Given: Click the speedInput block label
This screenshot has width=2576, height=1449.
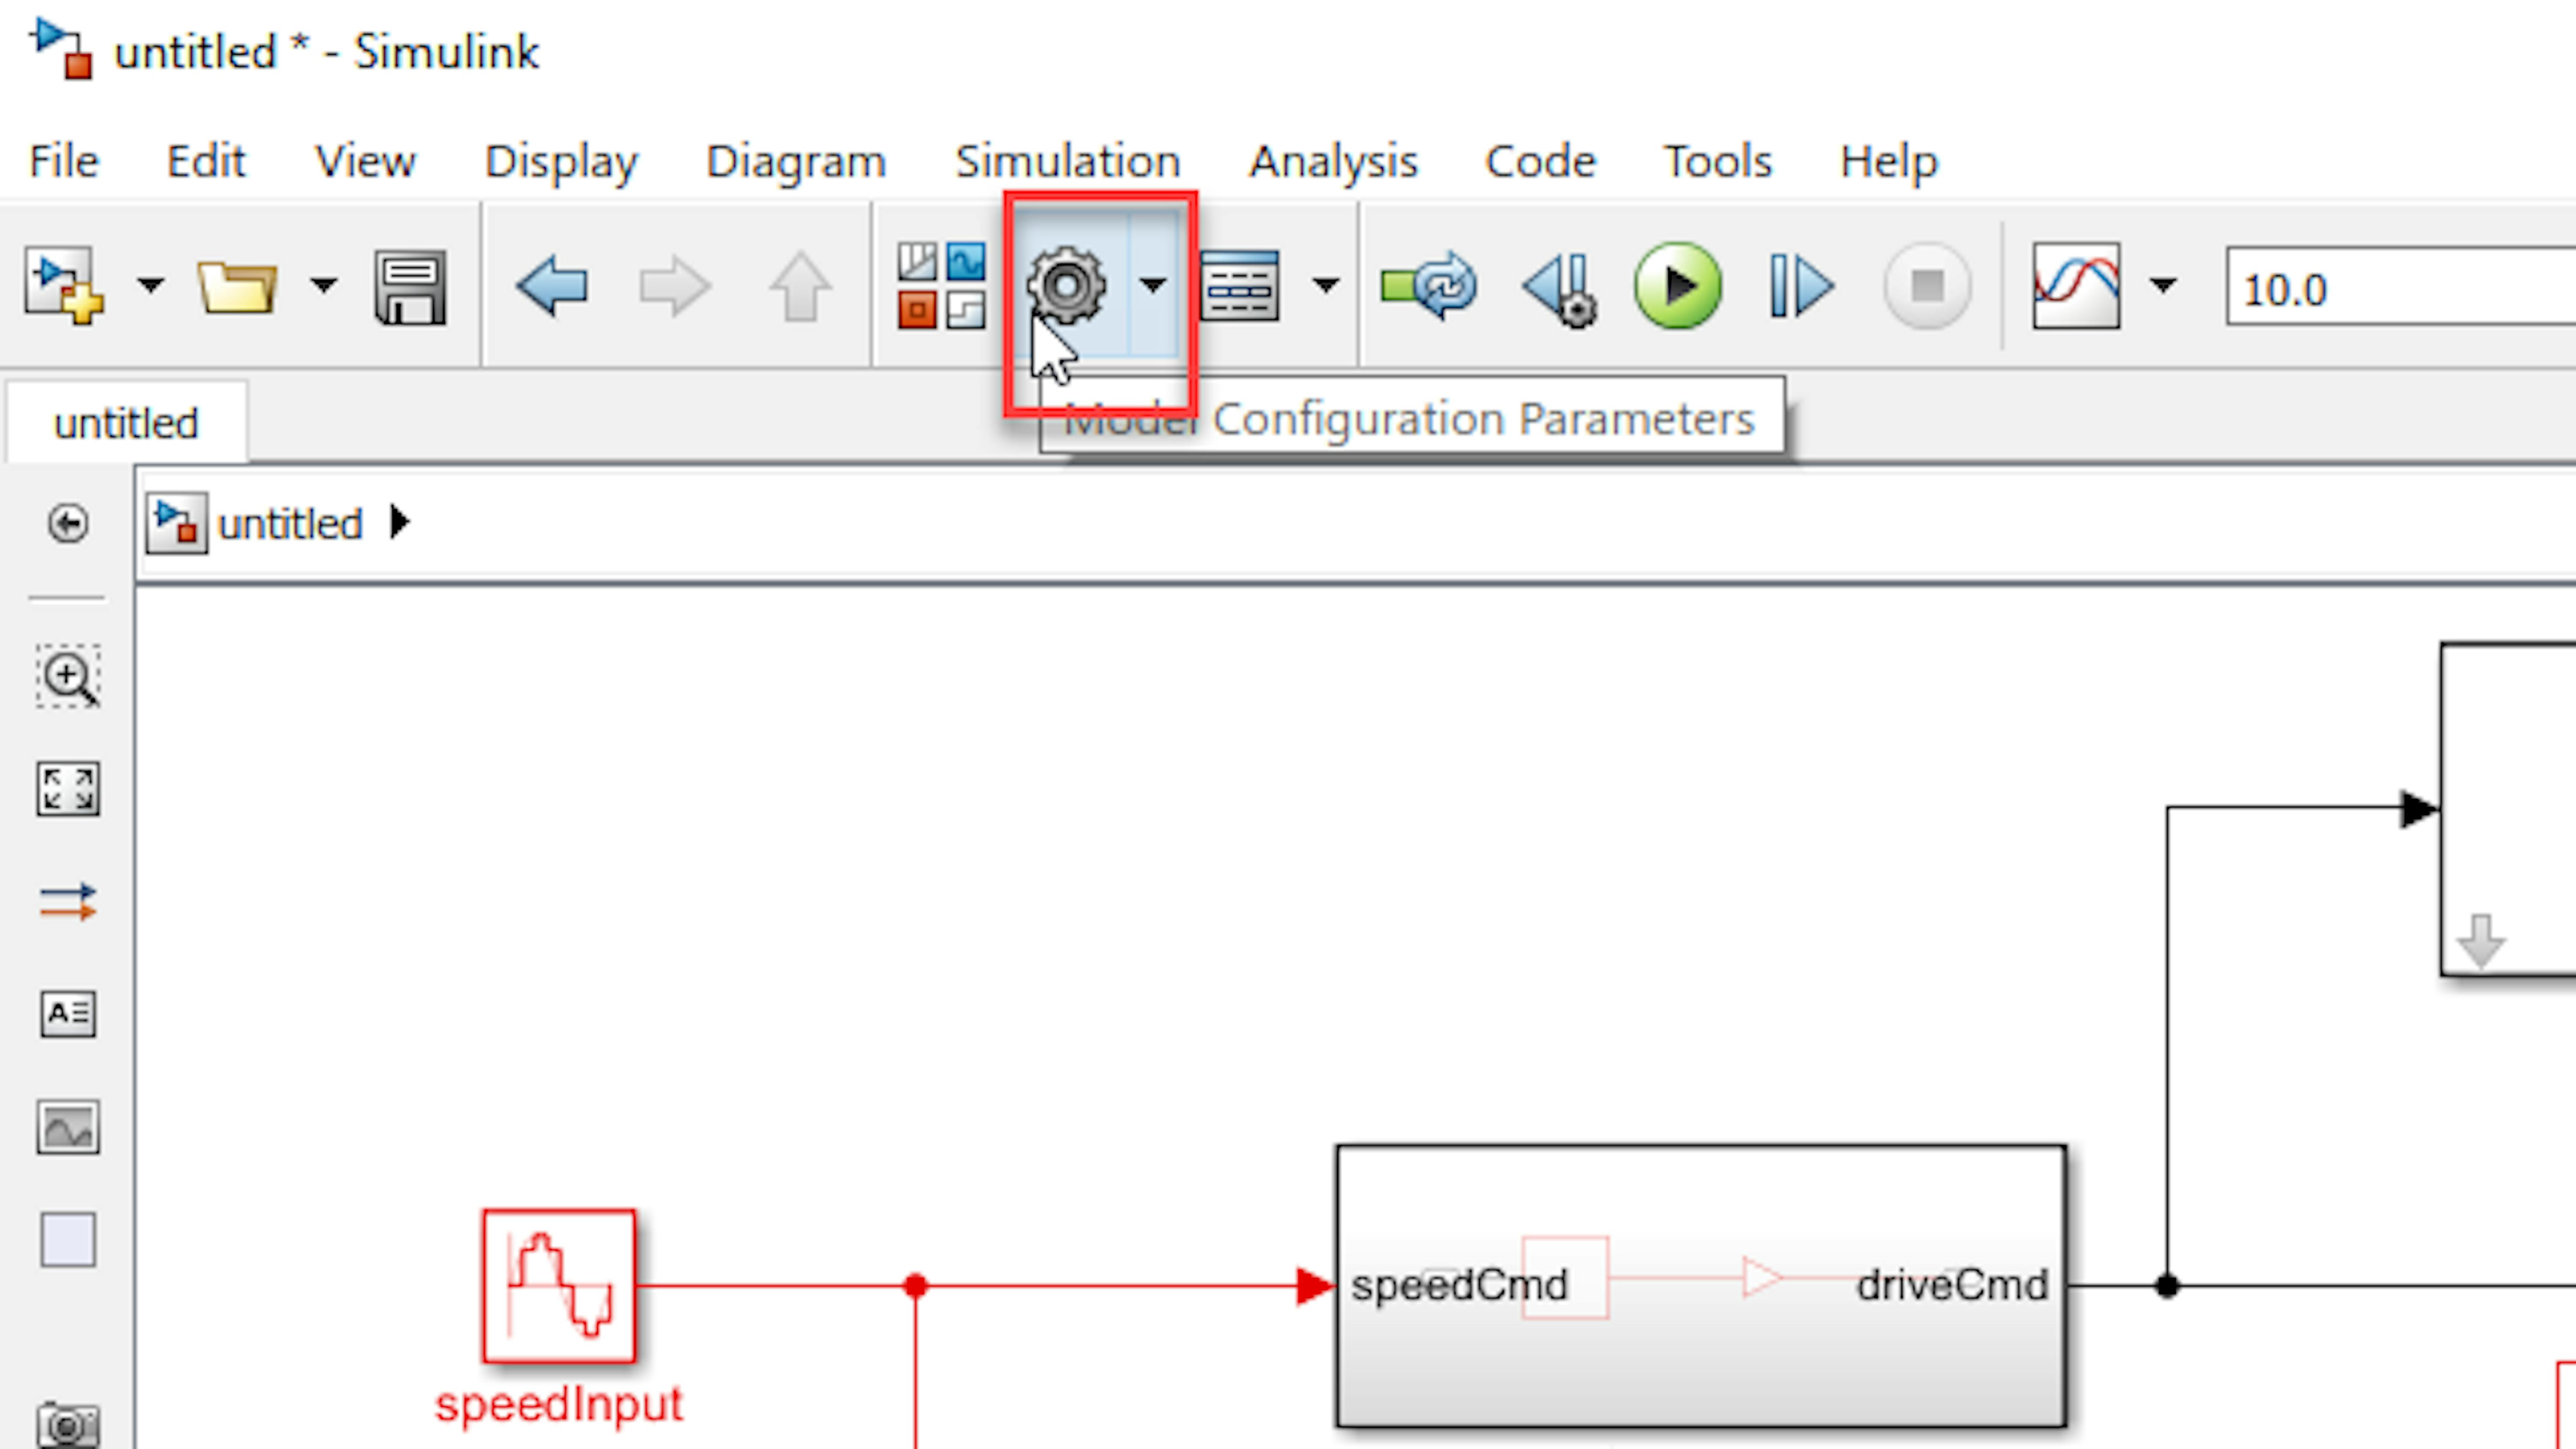Looking at the screenshot, I should click(x=559, y=1405).
